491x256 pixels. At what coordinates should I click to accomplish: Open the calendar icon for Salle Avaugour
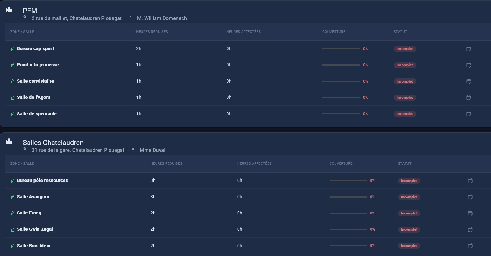pos(470,197)
